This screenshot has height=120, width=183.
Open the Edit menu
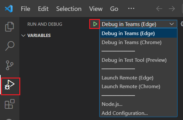coord(43,9)
